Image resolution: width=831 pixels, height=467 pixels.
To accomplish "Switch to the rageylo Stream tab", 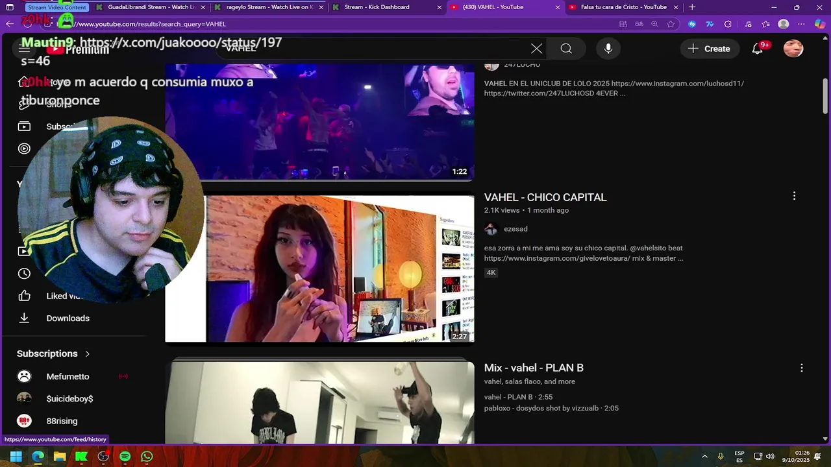I will (x=267, y=7).
